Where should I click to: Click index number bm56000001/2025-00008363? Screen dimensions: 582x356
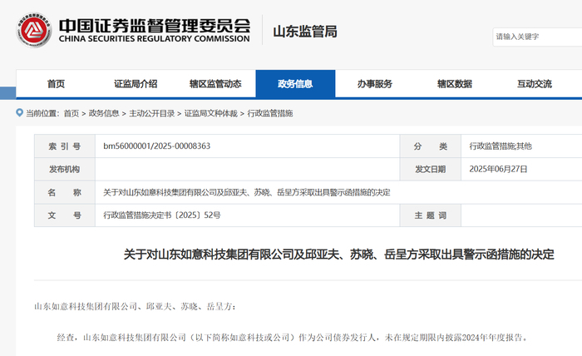(156, 146)
